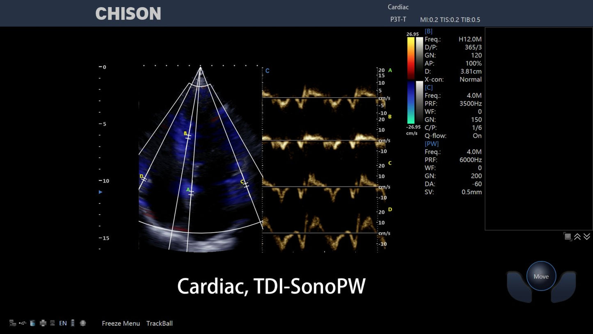Image resolution: width=593 pixels, height=334 pixels.
Task: Click the B-mode frequency value H12.0M
Action: 470,39
